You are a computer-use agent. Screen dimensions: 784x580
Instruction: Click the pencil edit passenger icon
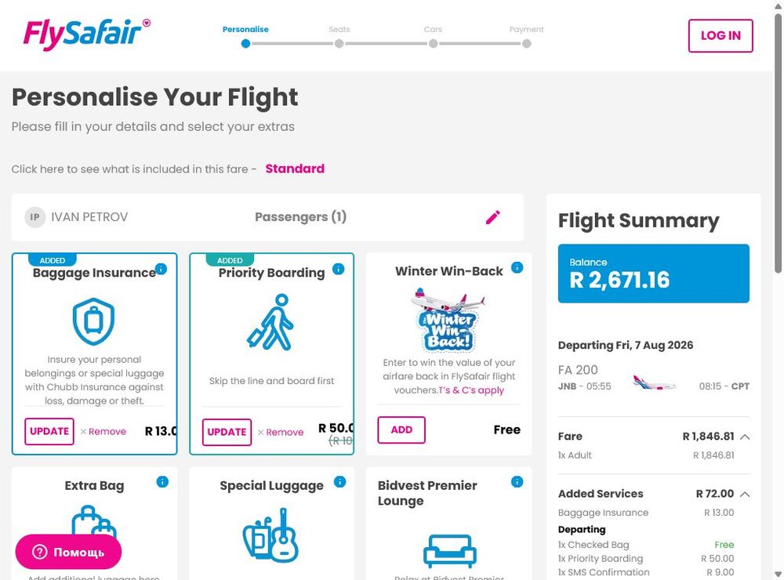coord(493,218)
